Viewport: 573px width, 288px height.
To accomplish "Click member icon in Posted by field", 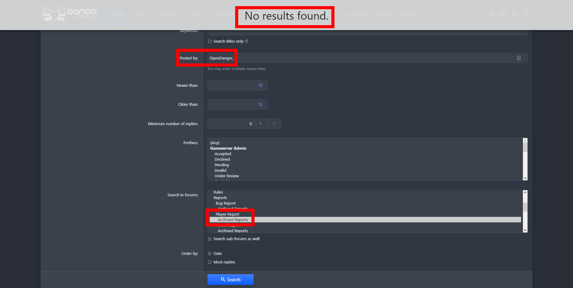I will point(519,58).
